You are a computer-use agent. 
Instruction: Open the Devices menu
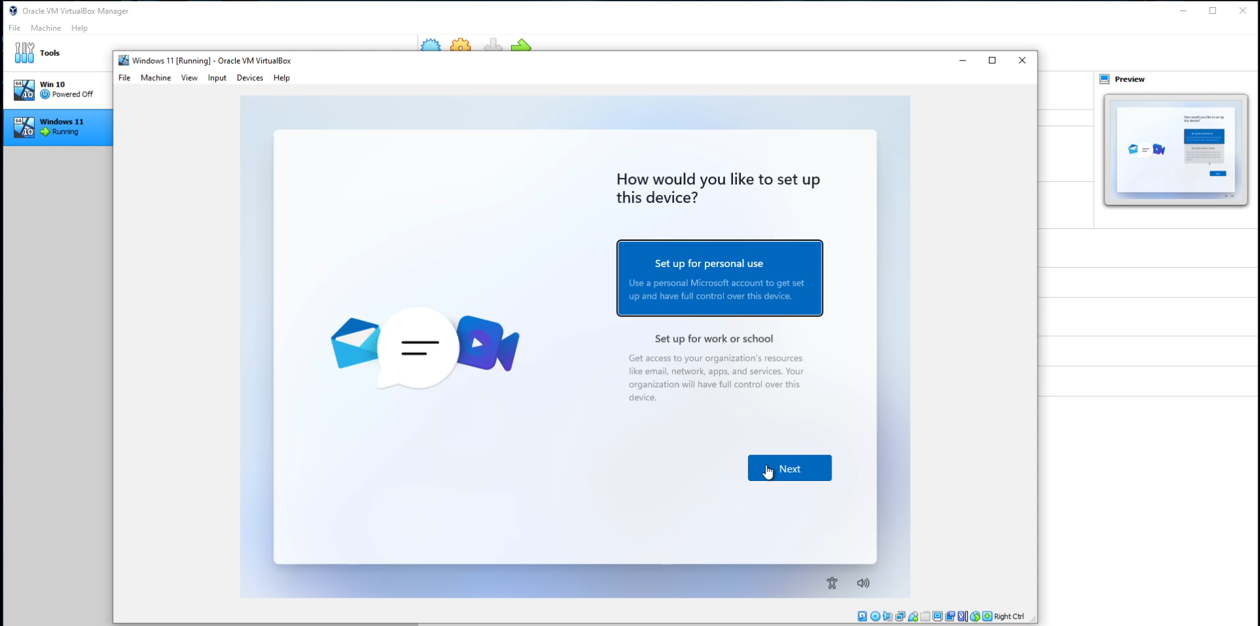pos(250,77)
